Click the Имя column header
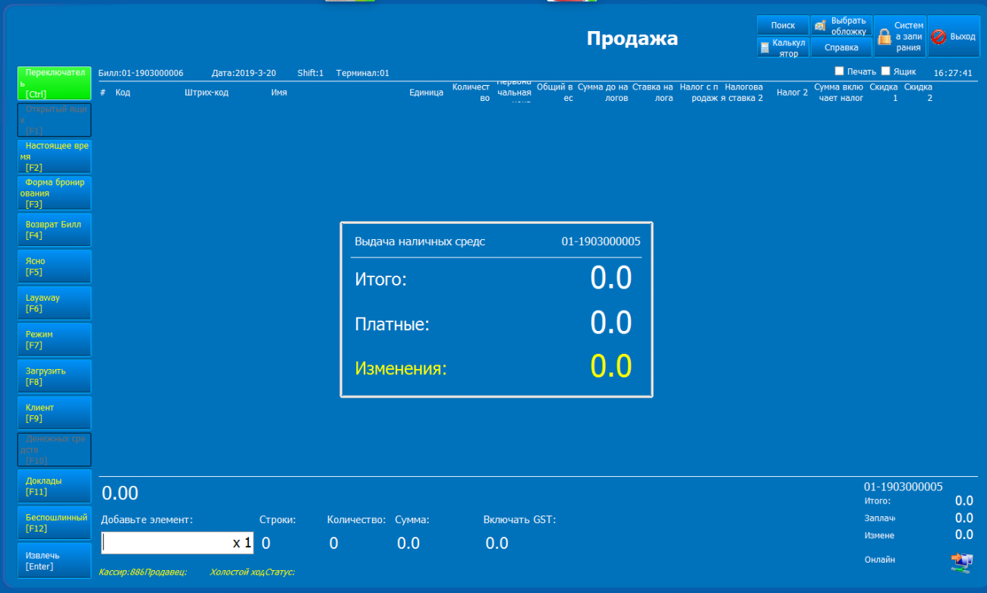This screenshot has height=593, width=987. tap(279, 93)
